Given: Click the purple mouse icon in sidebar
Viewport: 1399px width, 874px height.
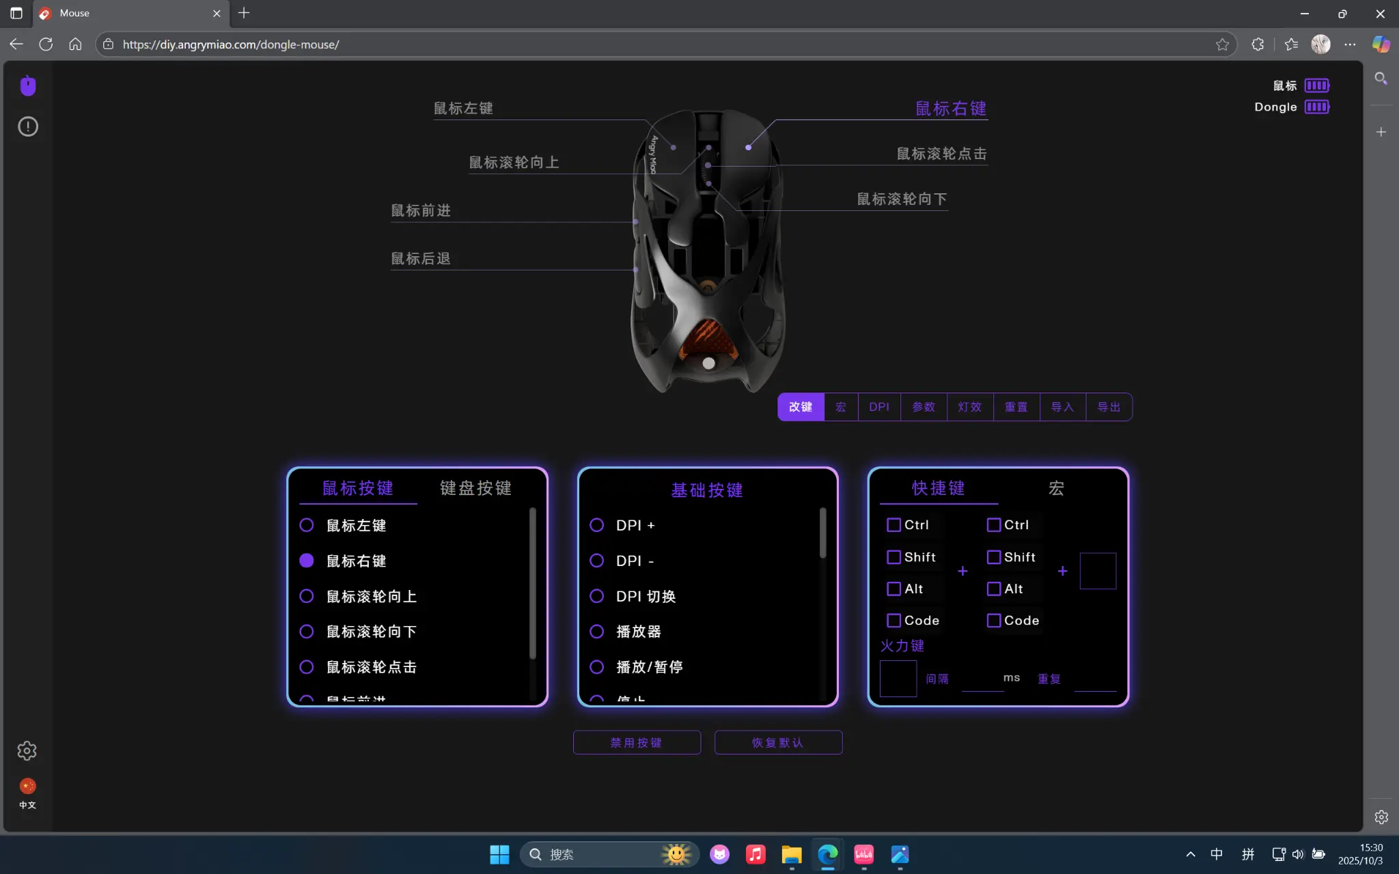Looking at the screenshot, I should (x=28, y=85).
